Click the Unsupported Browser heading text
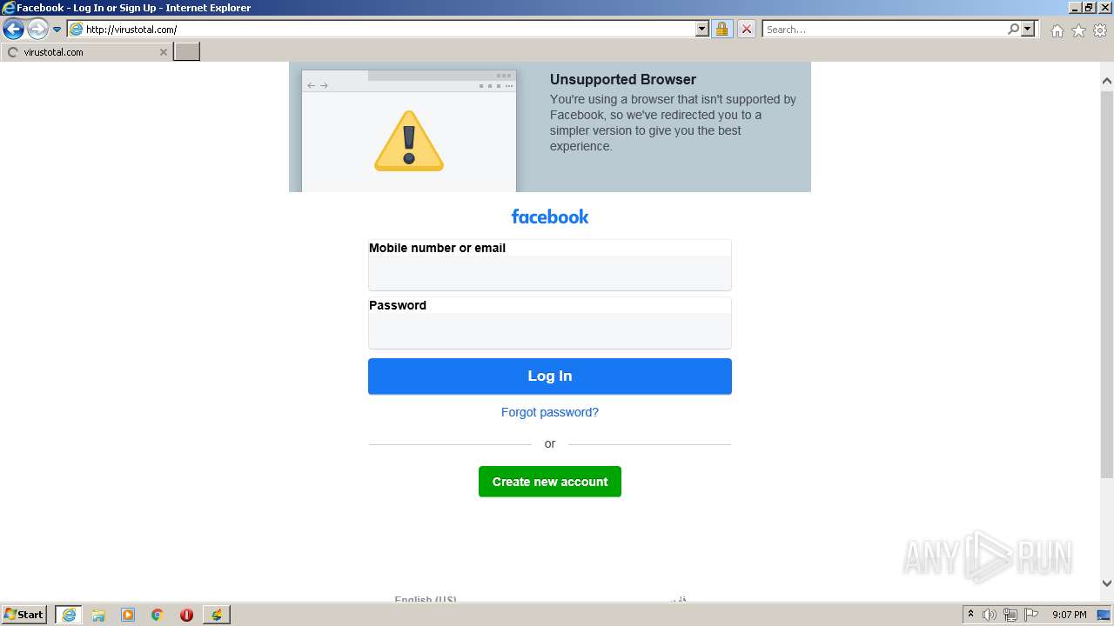This screenshot has height=626, width=1114. pos(623,79)
